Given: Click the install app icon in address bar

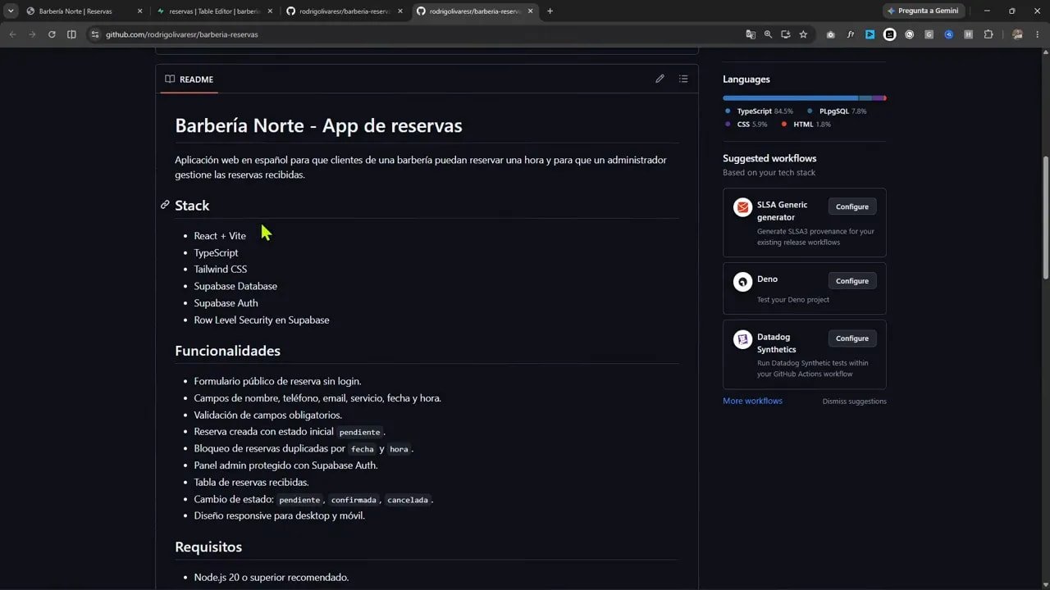Looking at the screenshot, I should coord(786,34).
